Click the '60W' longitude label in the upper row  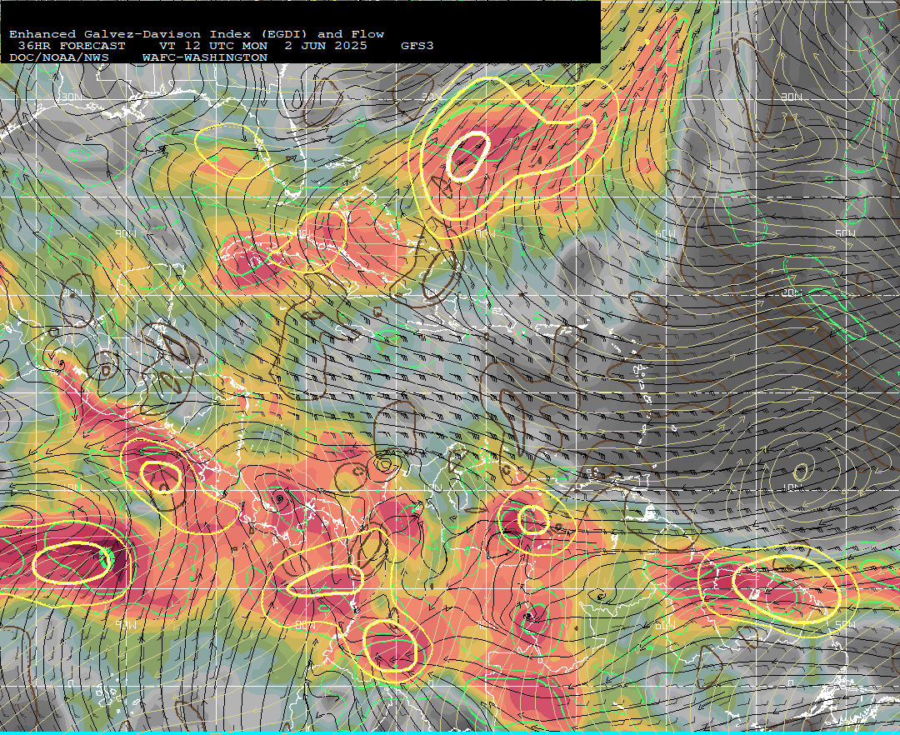pos(666,234)
